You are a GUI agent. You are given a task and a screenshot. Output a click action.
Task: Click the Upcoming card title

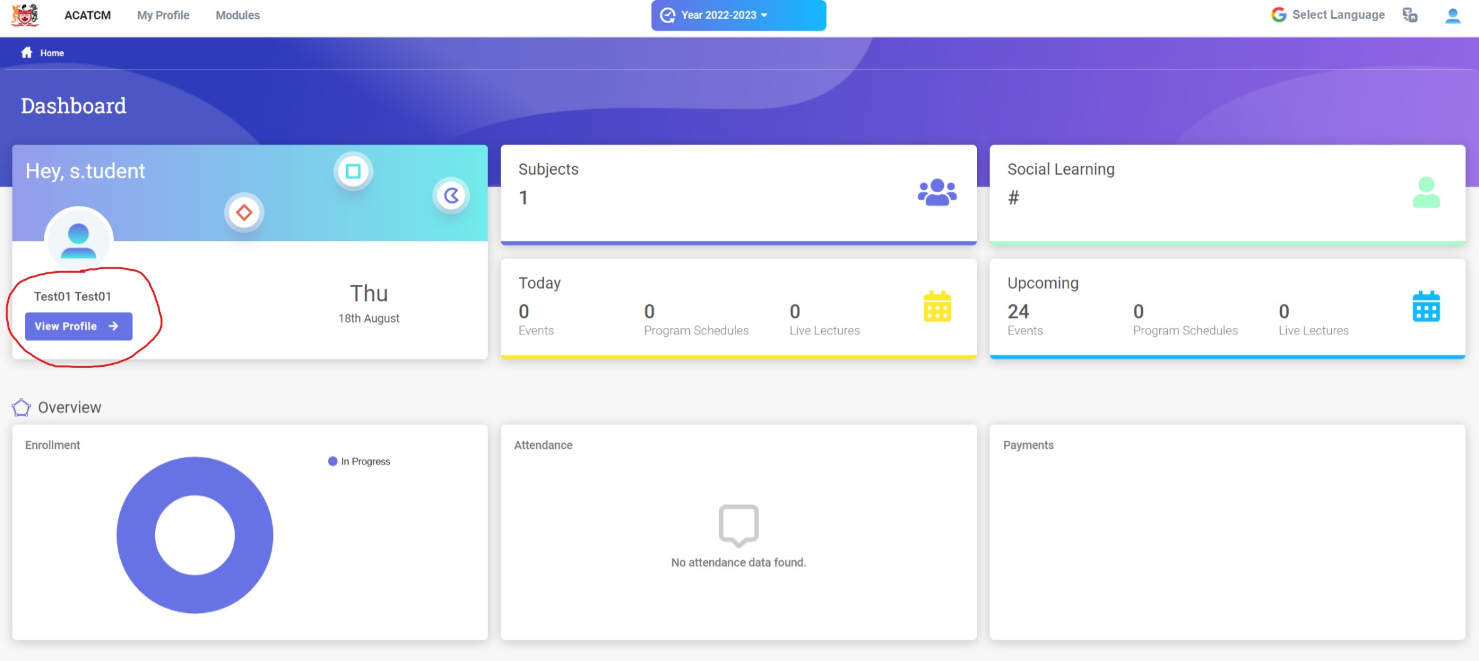(1043, 283)
